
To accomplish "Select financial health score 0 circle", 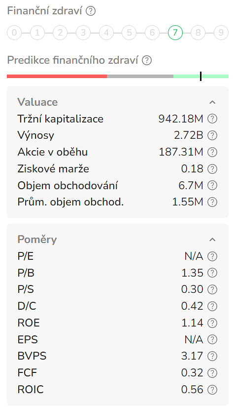I will [14, 33].
